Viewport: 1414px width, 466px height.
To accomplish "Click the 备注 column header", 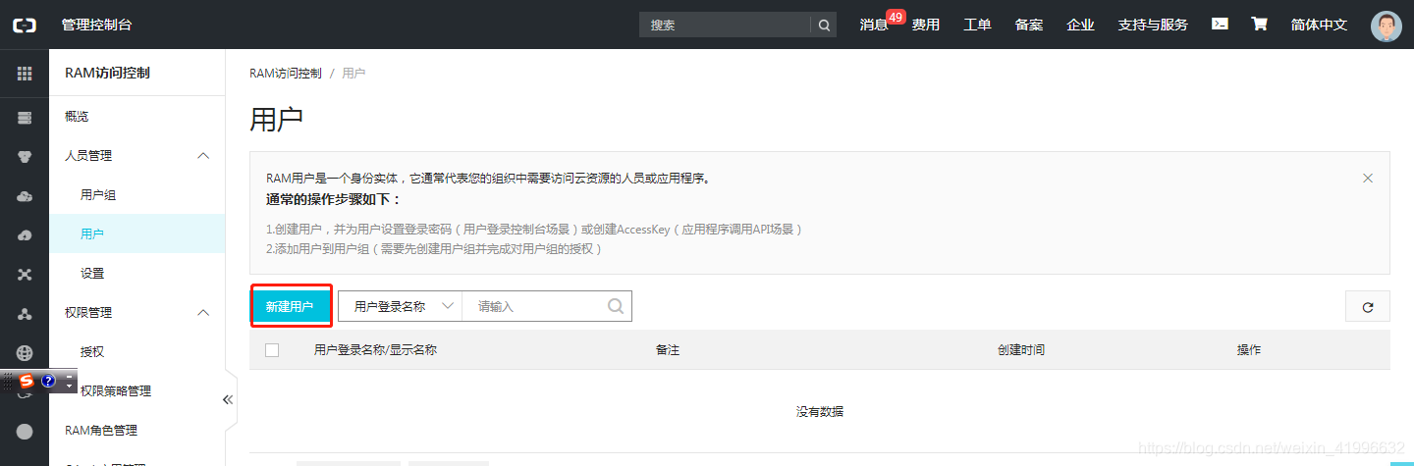I will 668,349.
